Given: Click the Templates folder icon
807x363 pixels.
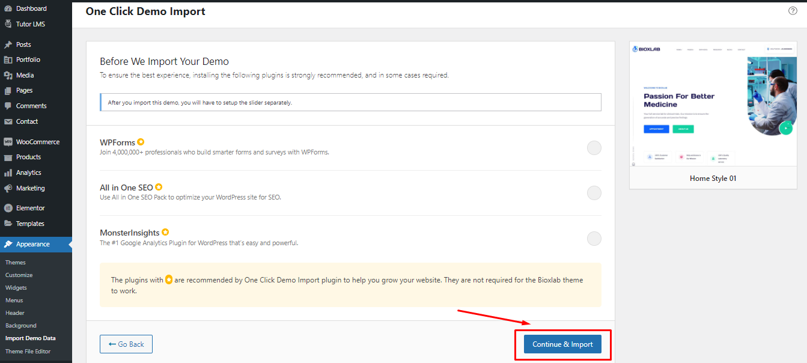Looking at the screenshot, I should click(8, 224).
